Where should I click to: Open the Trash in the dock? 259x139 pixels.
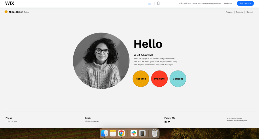(155, 133)
